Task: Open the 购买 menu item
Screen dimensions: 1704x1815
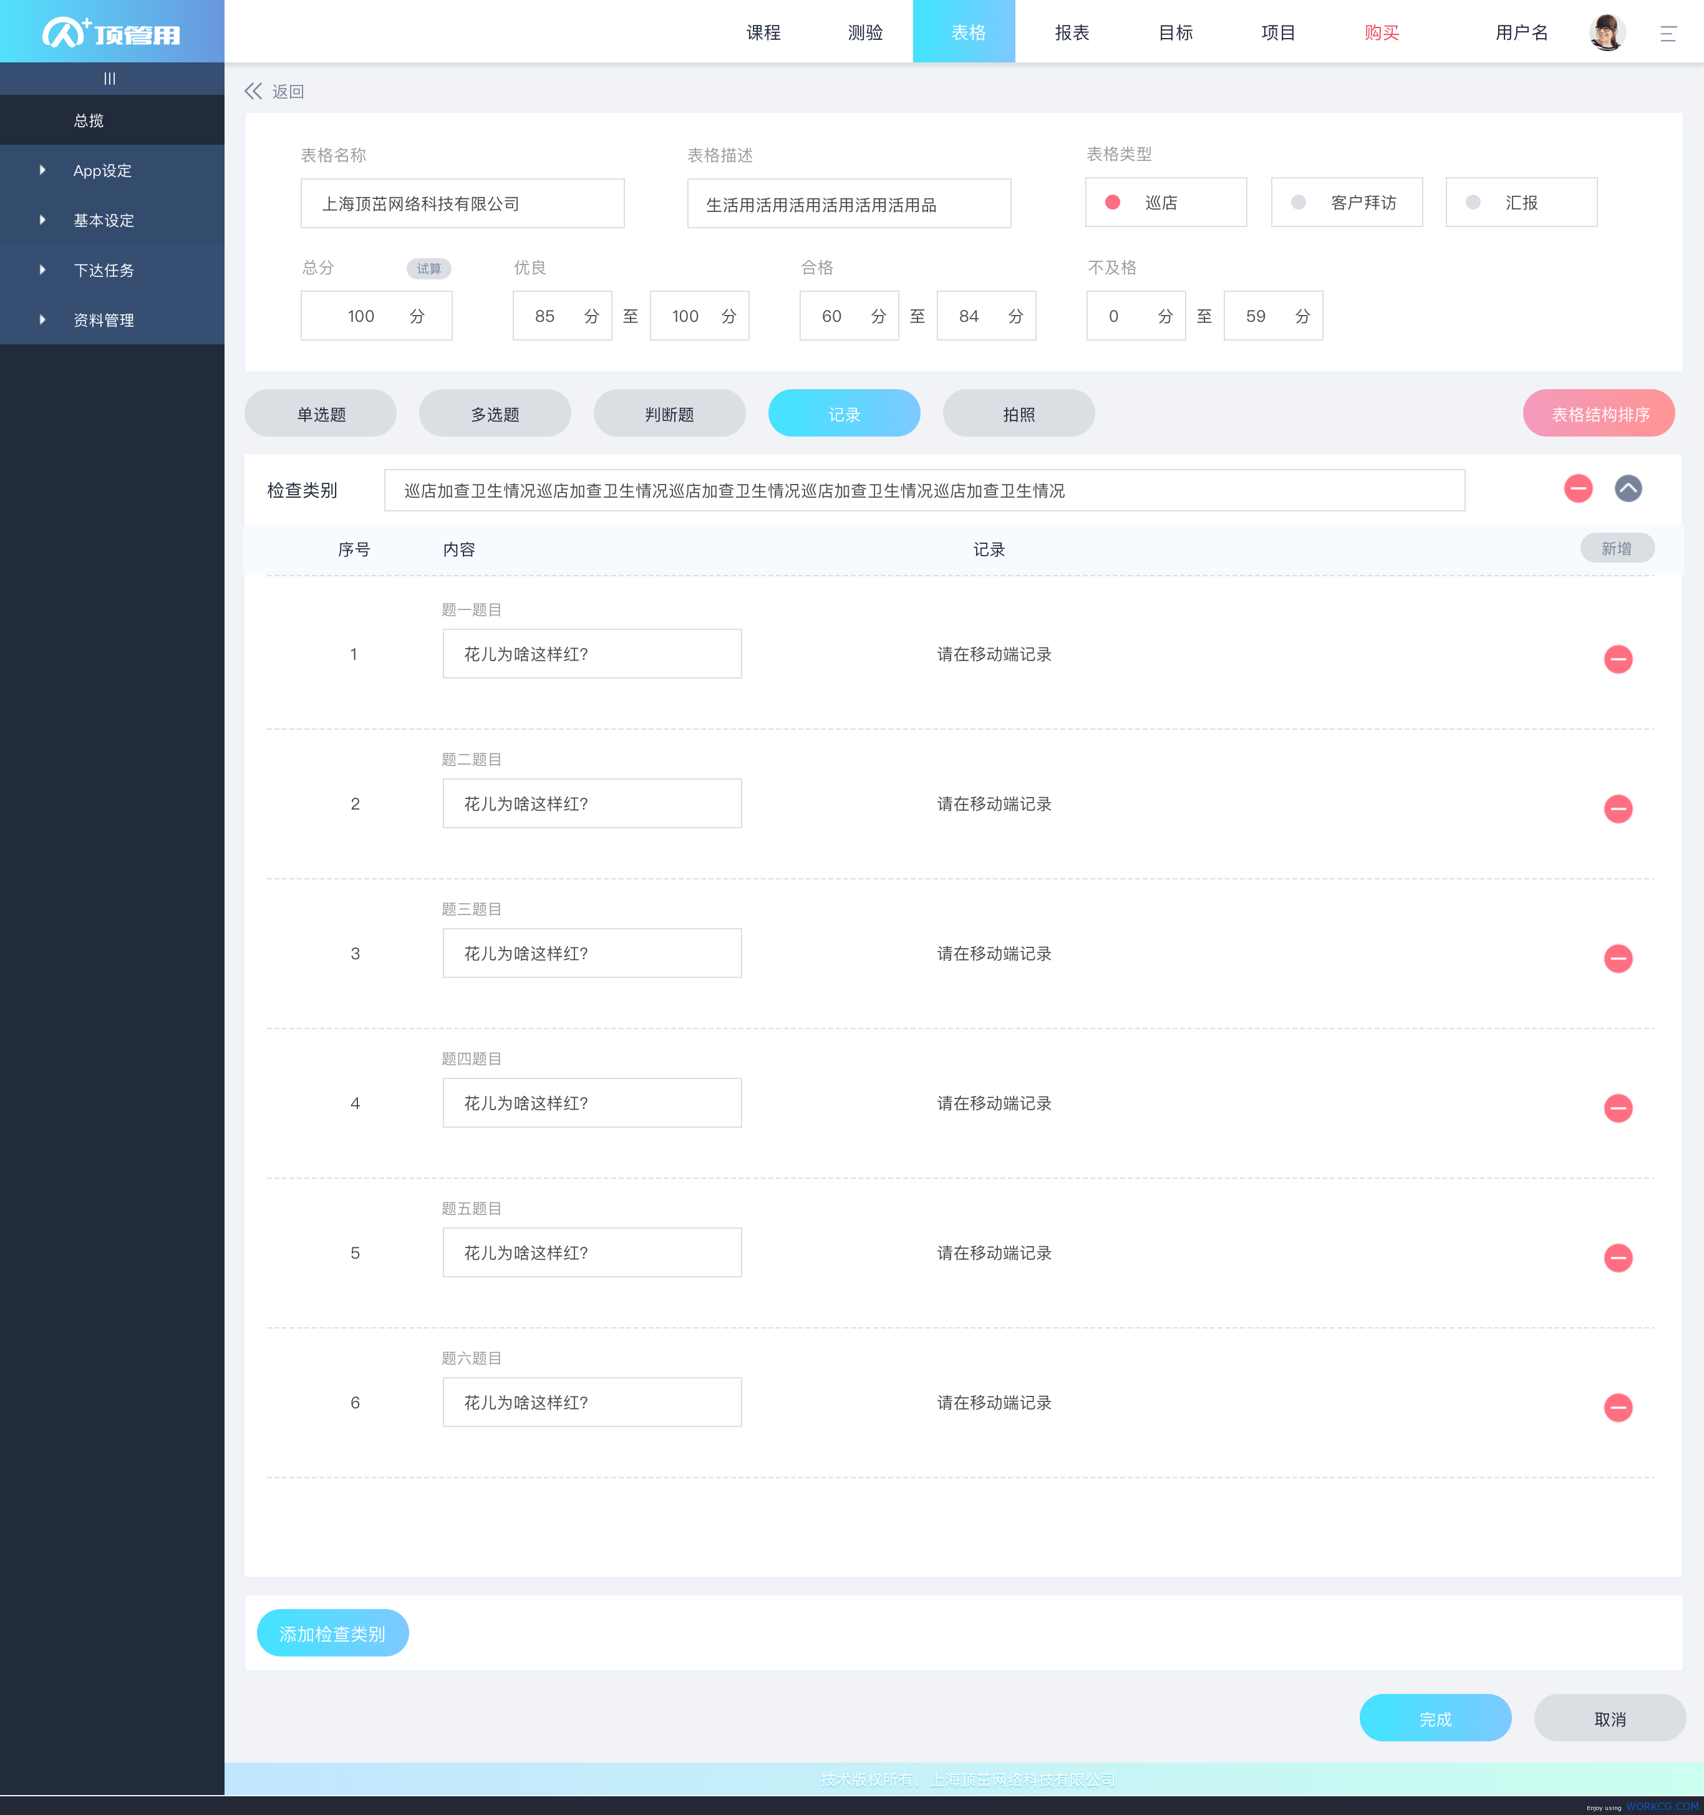Action: 1382,32
